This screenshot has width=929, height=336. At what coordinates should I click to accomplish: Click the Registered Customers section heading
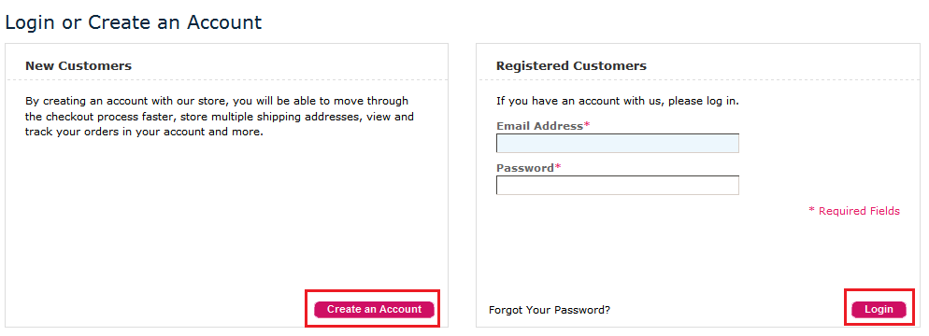571,65
